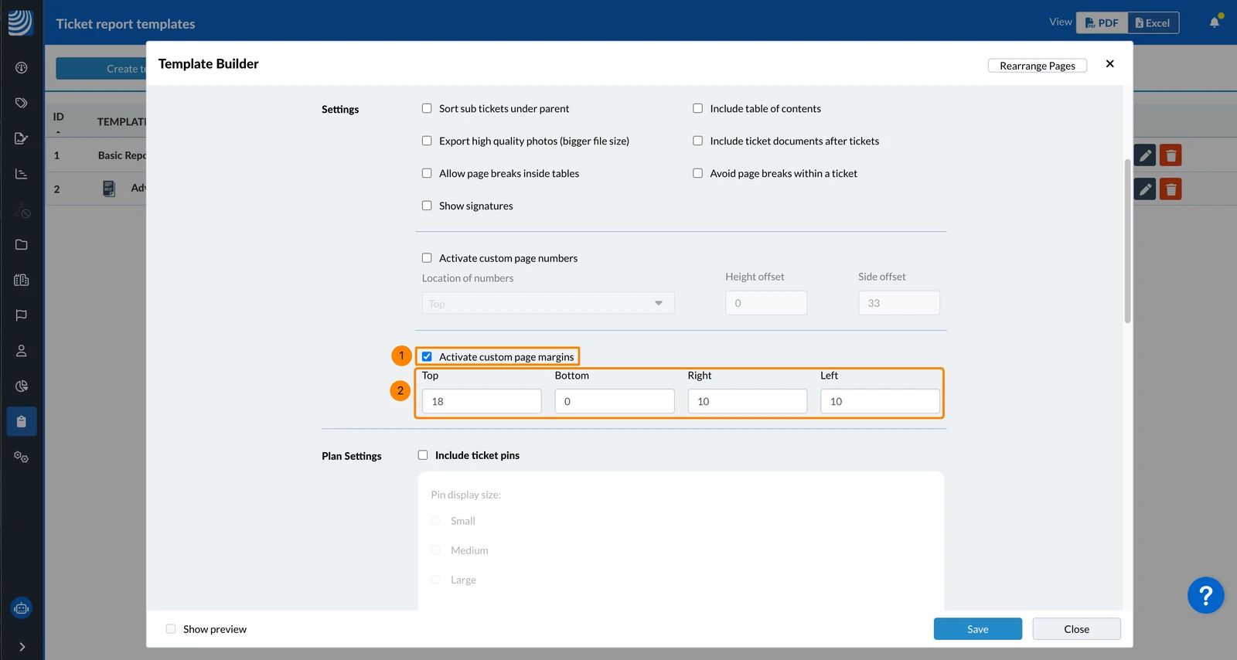Open the flag icon in sidebar
The height and width of the screenshot is (660, 1237).
coord(22,315)
